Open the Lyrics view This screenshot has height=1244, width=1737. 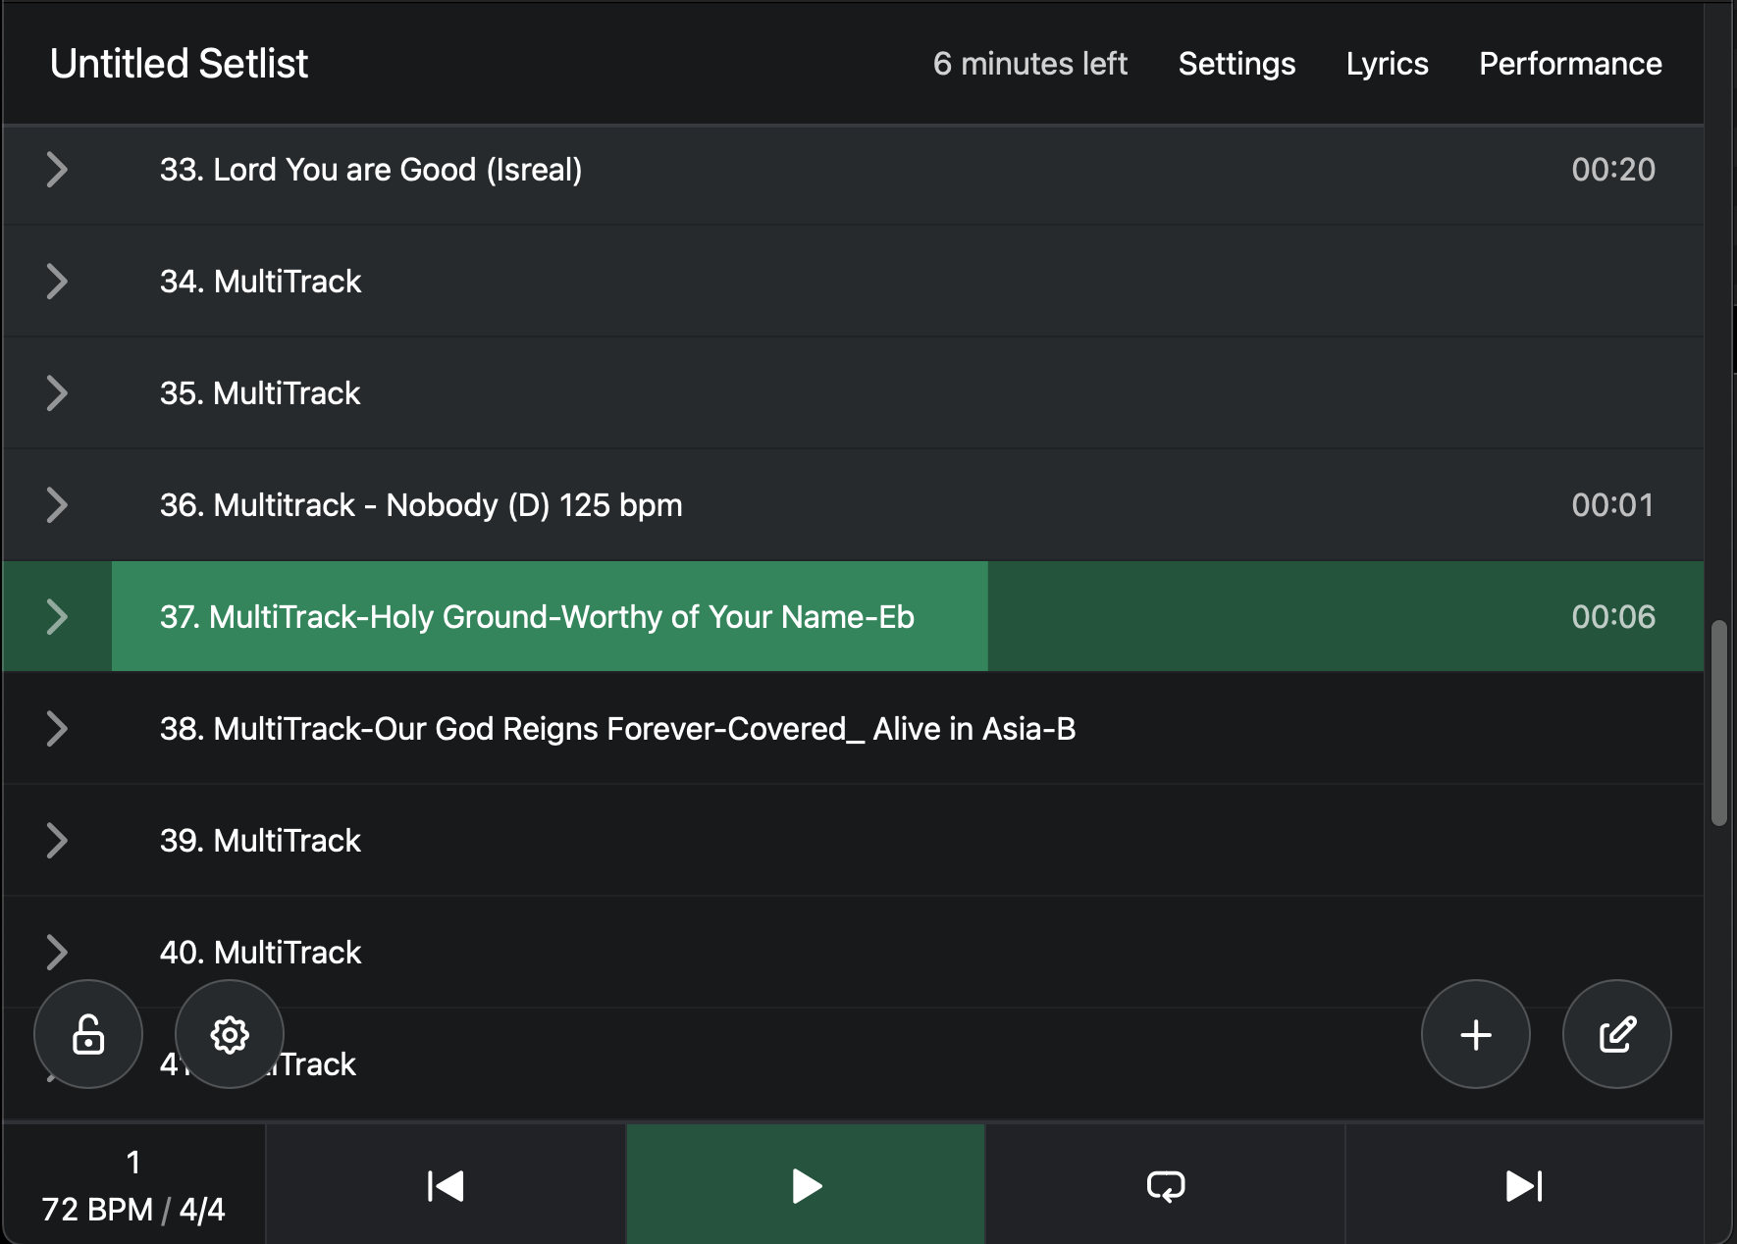[1387, 64]
